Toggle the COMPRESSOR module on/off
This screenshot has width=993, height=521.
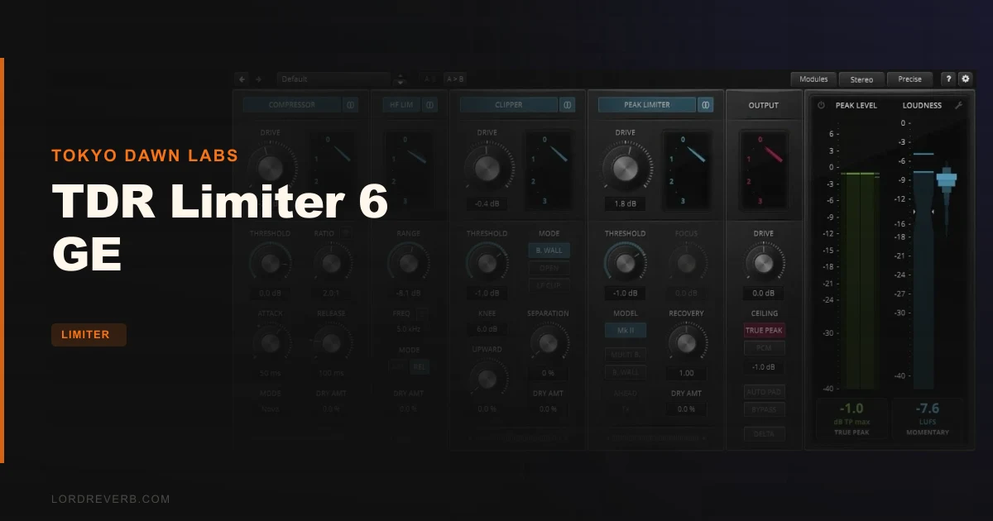pyautogui.click(x=292, y=105)
